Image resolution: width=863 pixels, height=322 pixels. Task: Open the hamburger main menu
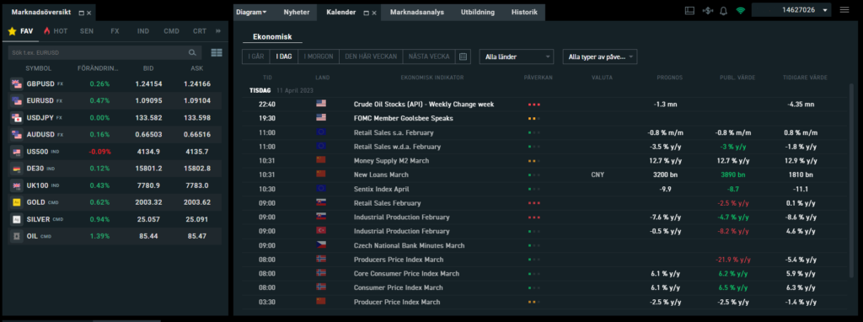click(844, 10)
